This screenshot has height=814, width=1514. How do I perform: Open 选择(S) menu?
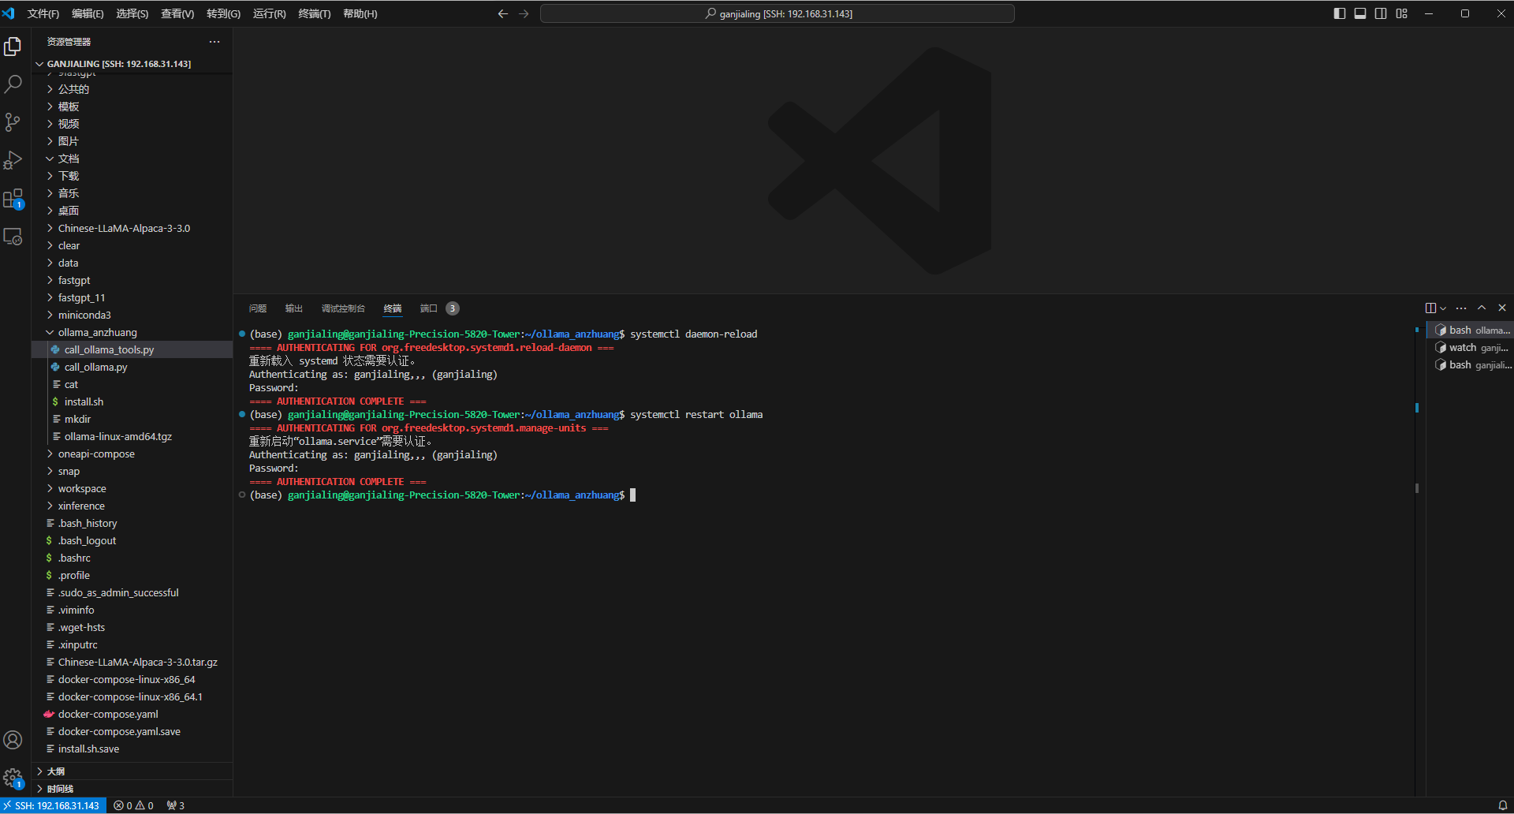pyautogui.click(x=132, y=13)
